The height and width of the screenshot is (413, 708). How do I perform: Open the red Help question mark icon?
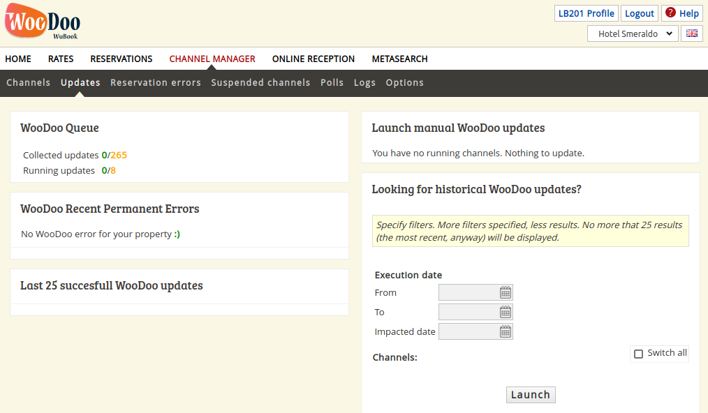pos(670,13)
